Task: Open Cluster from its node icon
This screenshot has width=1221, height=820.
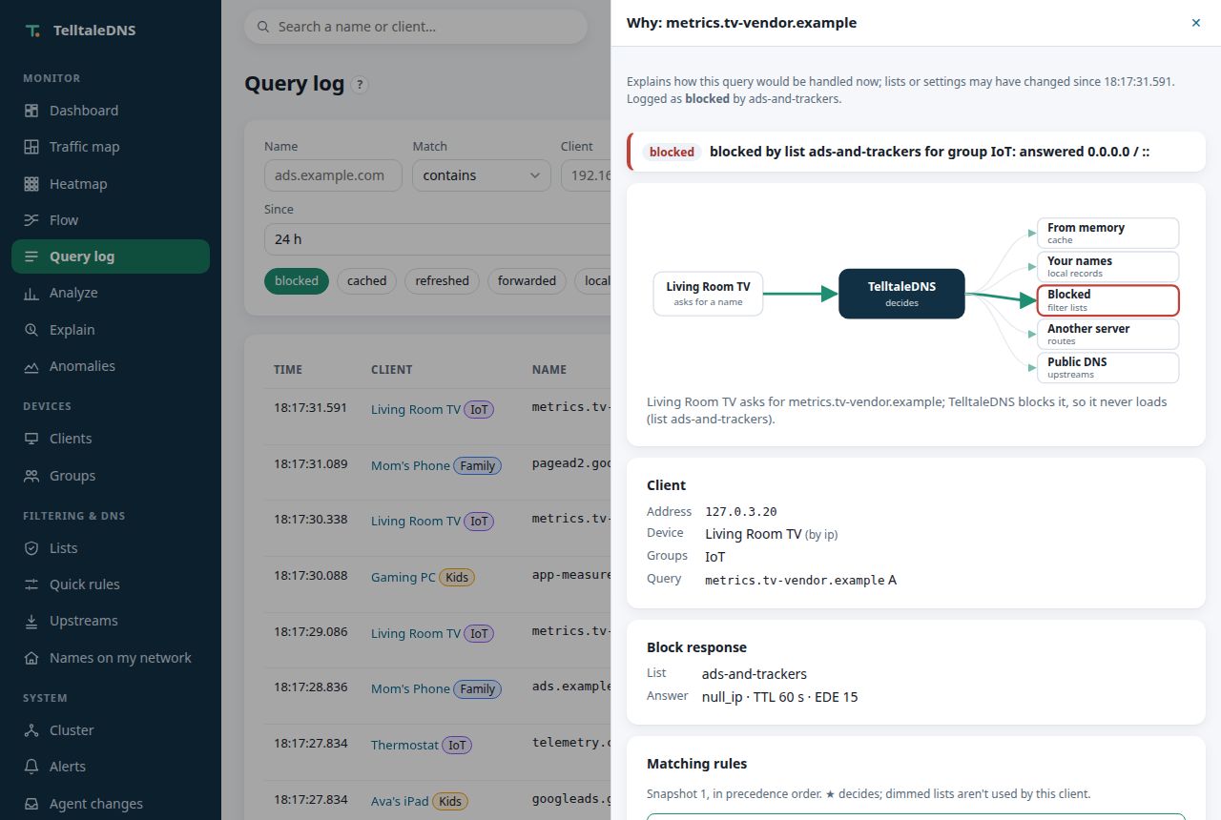Action: pyautogui.click(x=31, y=730)
